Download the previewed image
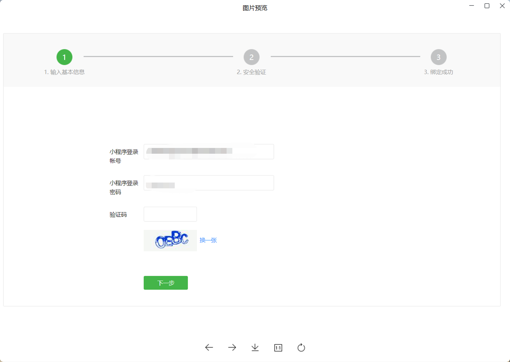This screenshot has width=510, height=362. (x=255, y=347)
